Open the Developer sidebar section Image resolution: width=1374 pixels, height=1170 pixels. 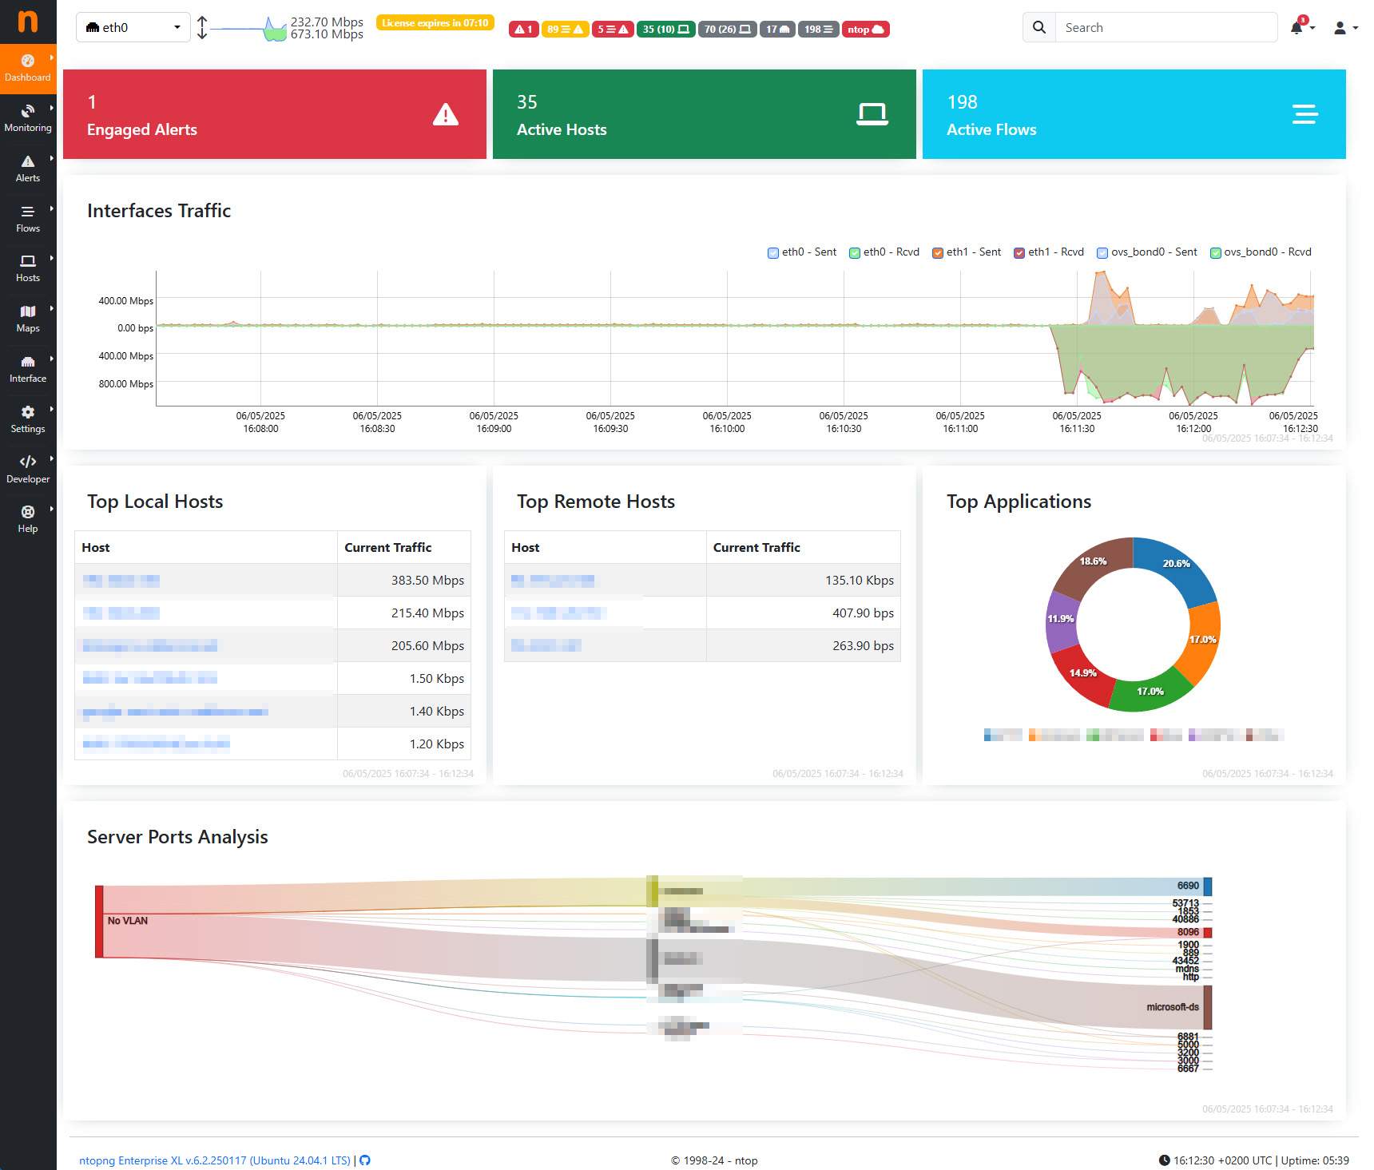(x=28, y=469)
